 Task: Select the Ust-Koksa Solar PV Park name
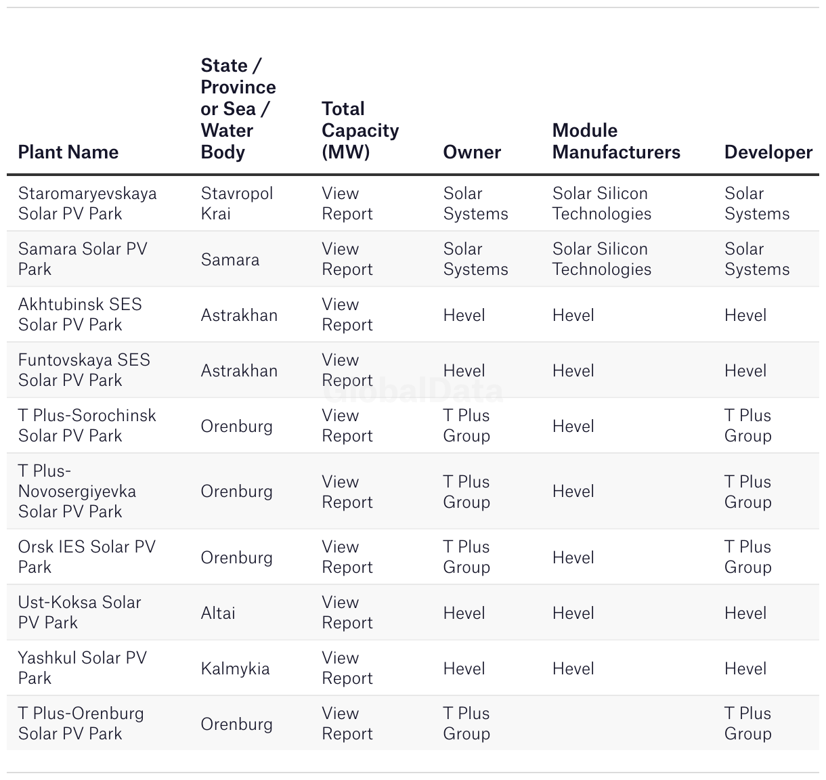(x=80, y=612)
